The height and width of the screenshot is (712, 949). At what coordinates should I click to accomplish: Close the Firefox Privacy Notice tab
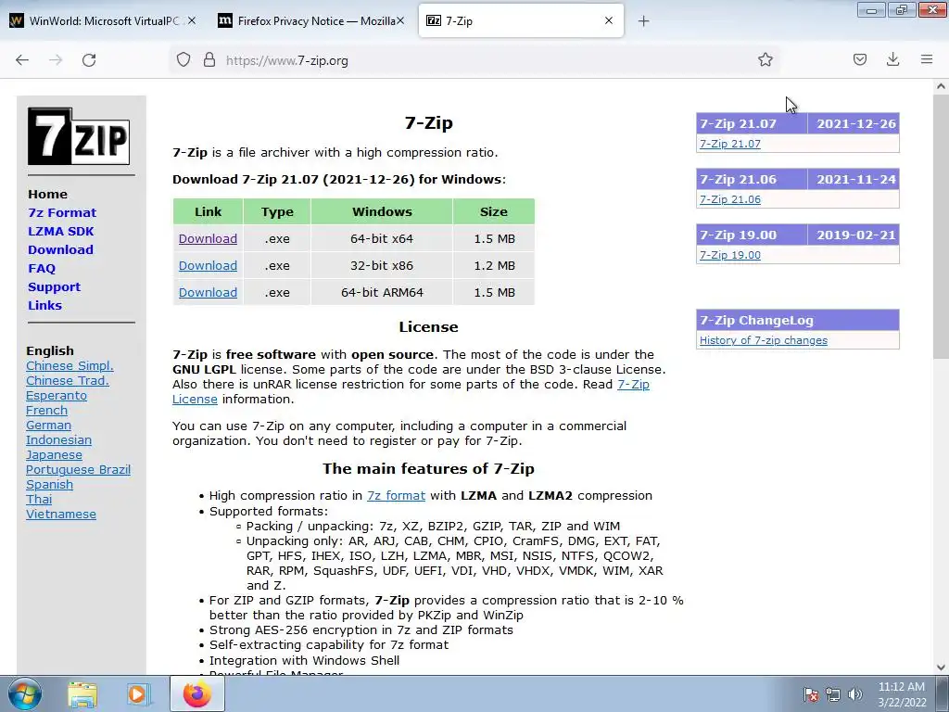399,20
